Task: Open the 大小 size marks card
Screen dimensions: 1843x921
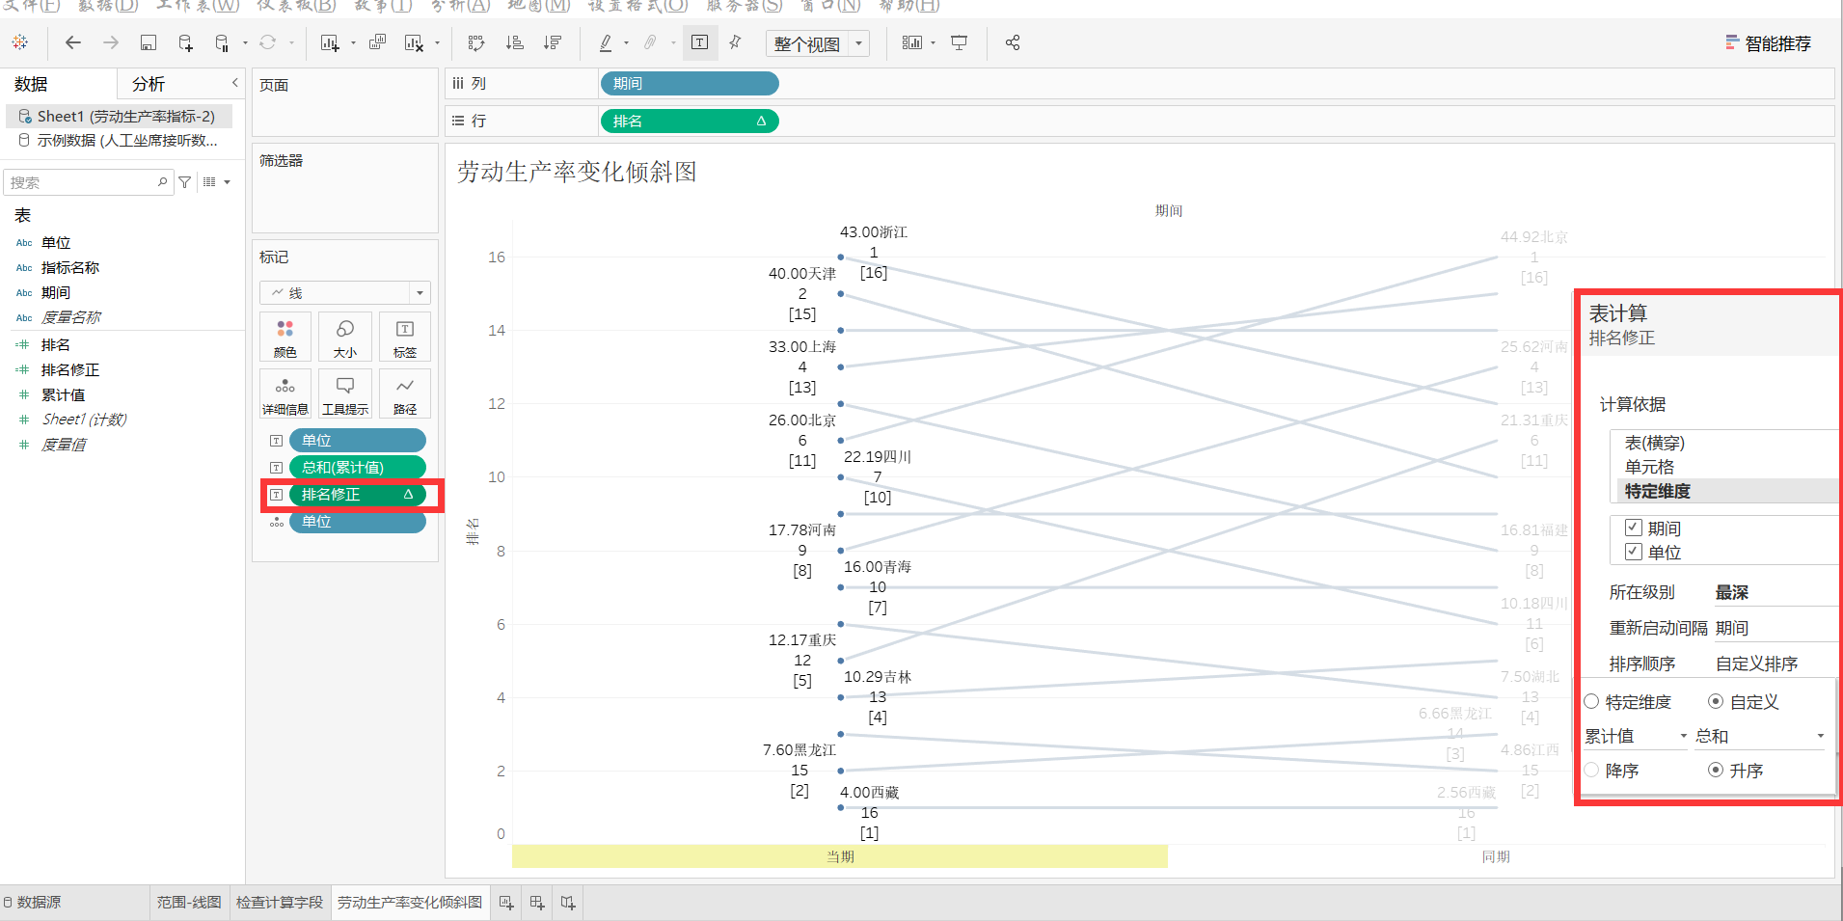Action: tap(345, 337)
